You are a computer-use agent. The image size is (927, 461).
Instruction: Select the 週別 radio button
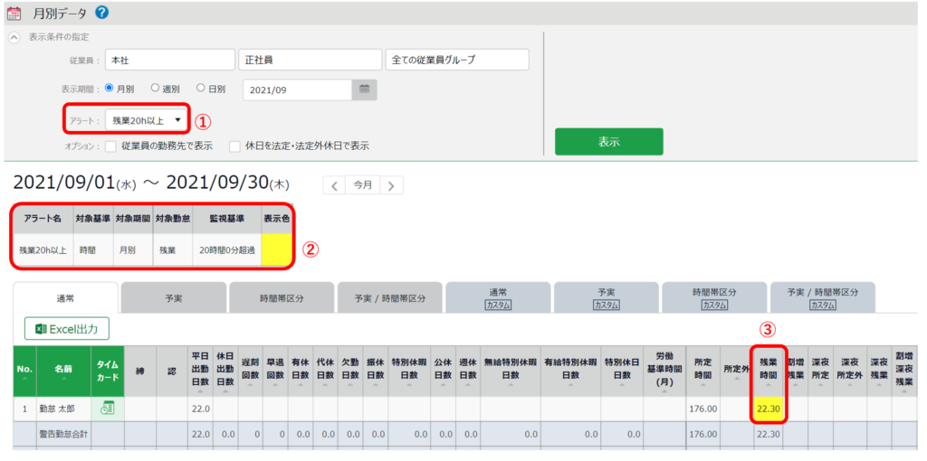pyautogui.click(x=155, y=88)
